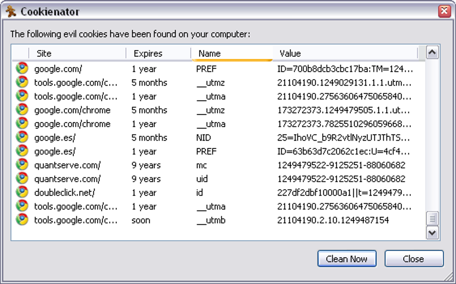Screen dimensions: 456x284
Task: Select Chrome icon on google.es/ NID row
Action: (22, 137)
